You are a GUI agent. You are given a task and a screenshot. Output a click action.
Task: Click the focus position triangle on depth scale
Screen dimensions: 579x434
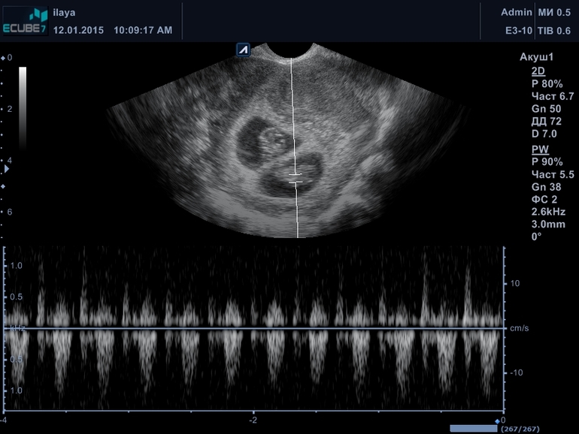[x=7, y=170]
